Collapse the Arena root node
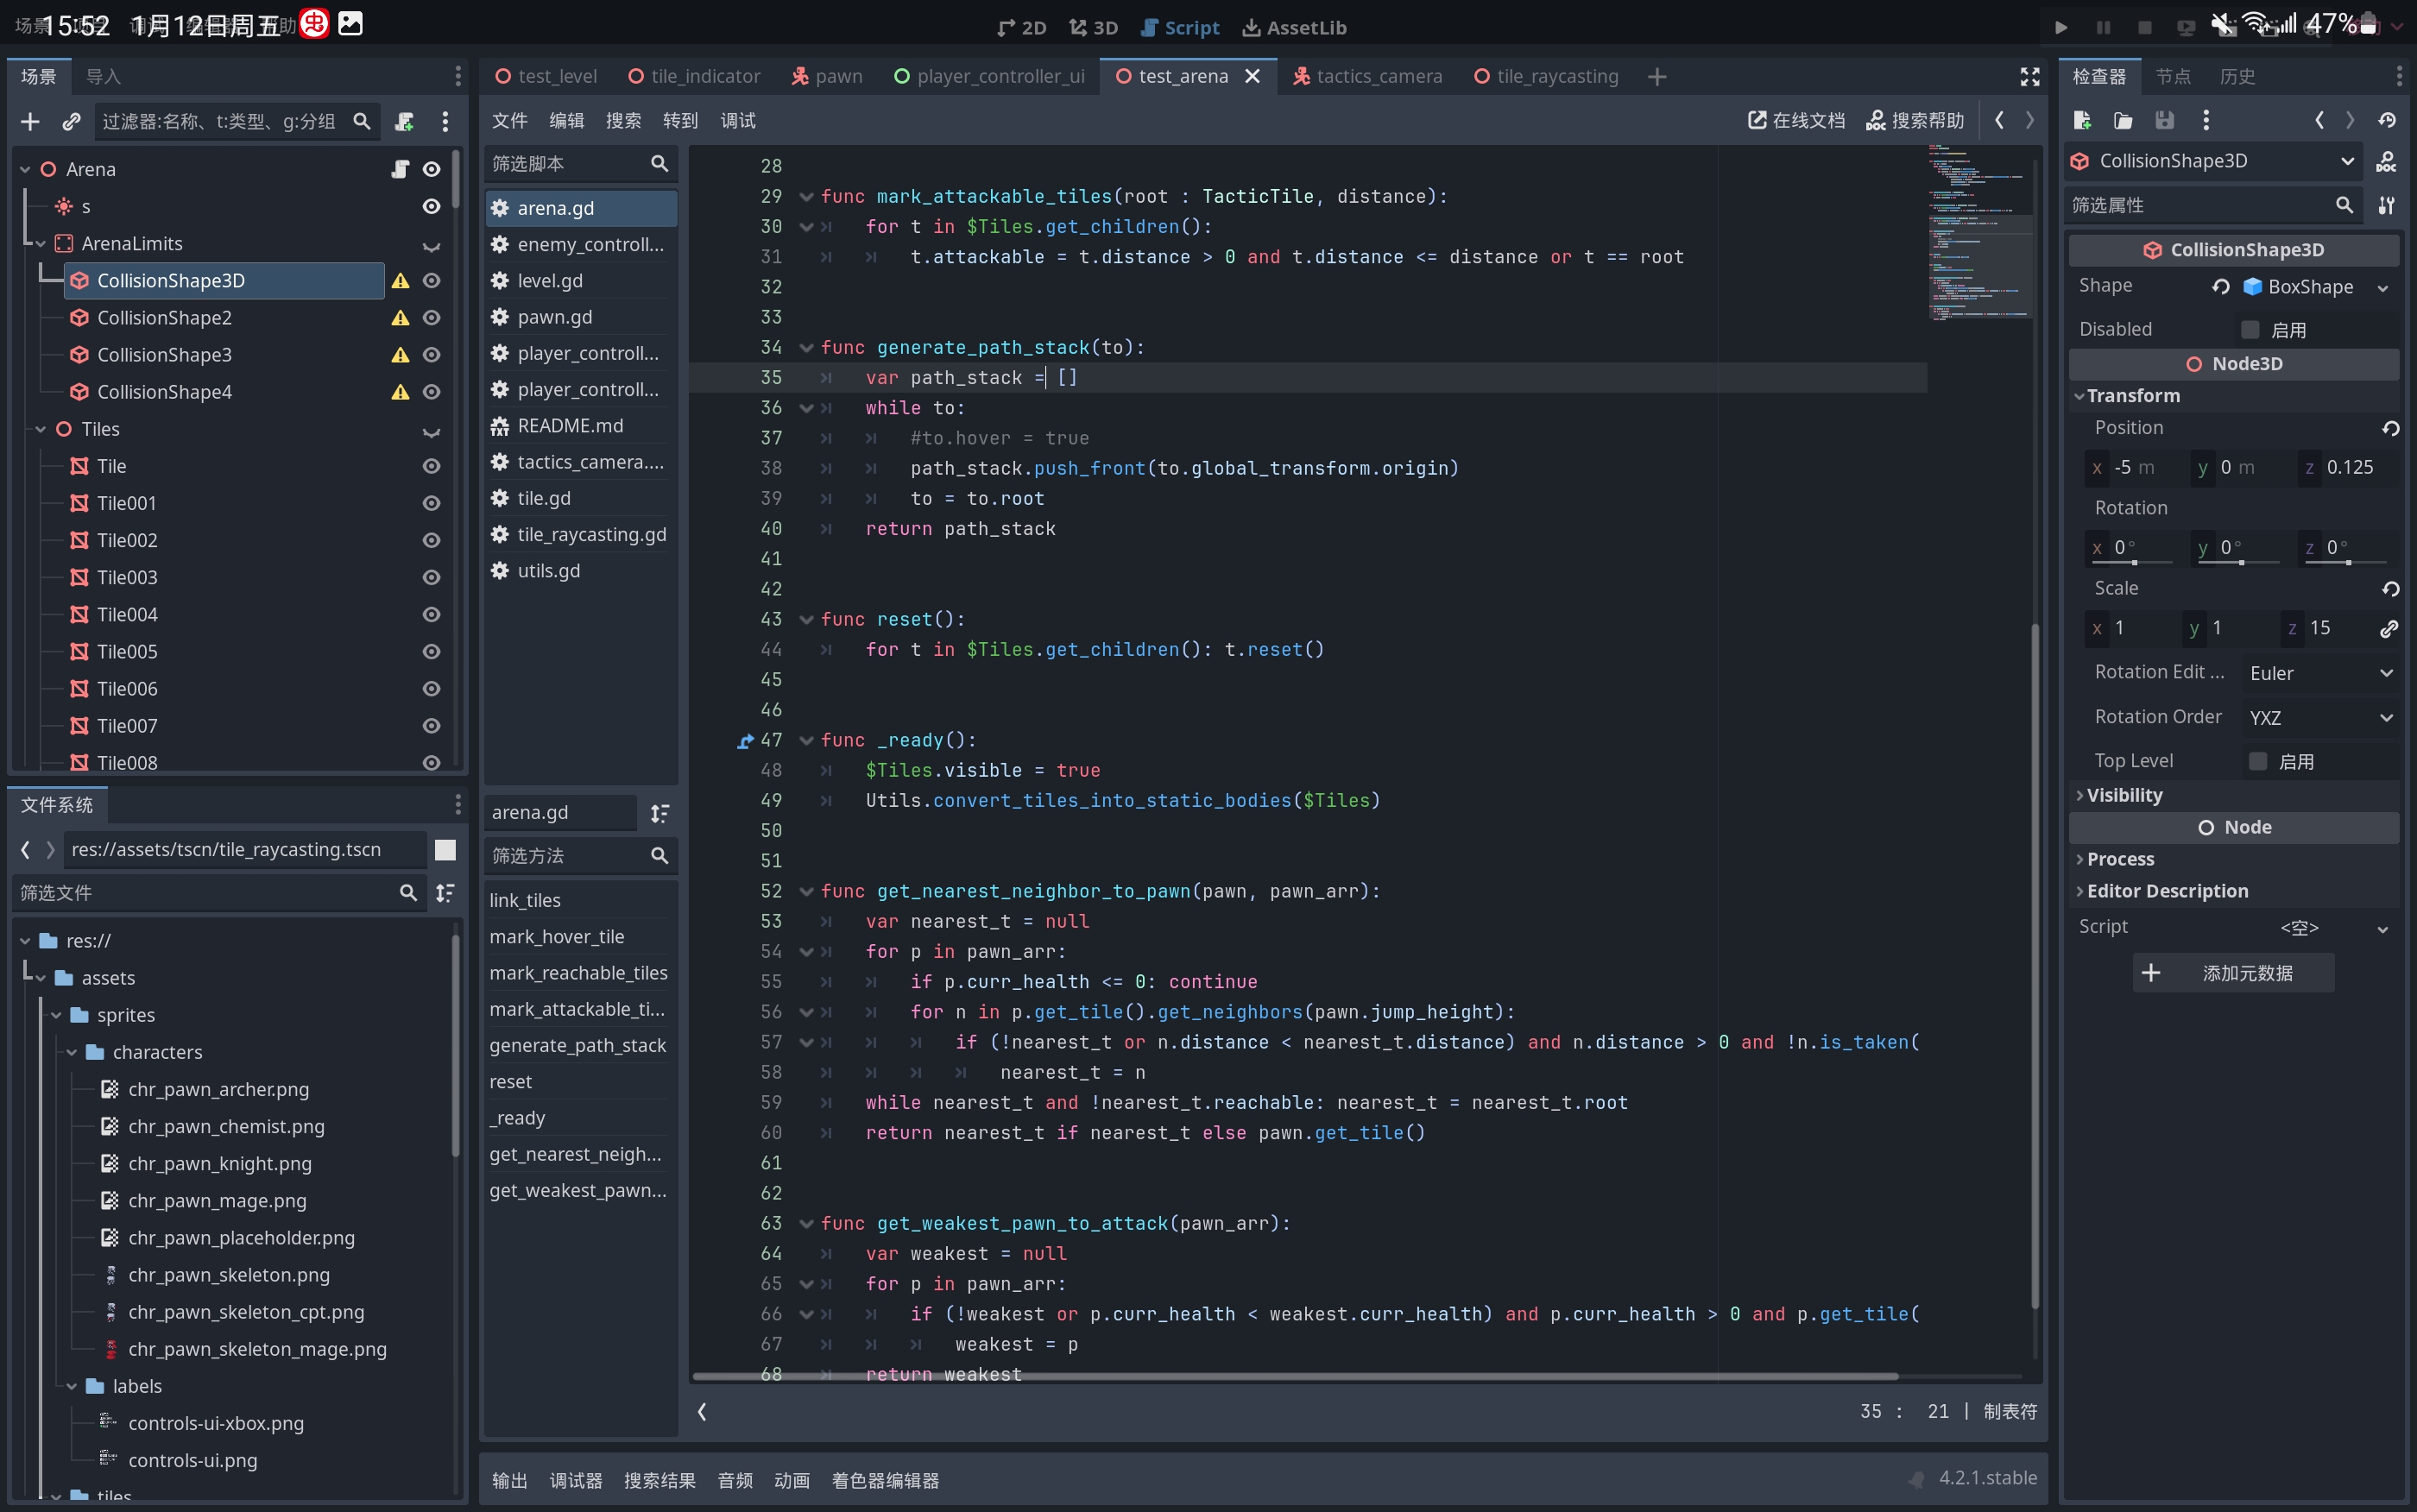This screenshot has width=2417, height=1512. click(25, 169)
